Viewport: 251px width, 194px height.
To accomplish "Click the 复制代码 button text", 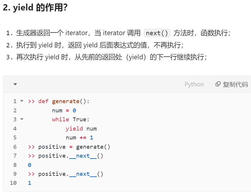I will coord(235,84).
